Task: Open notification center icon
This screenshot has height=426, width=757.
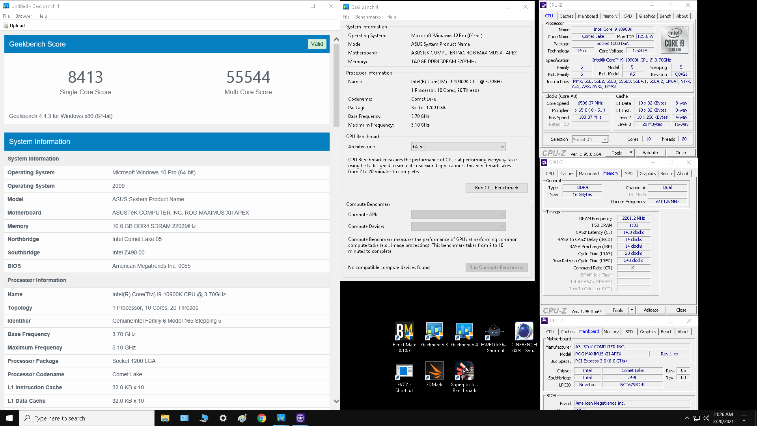Action: 744,418
